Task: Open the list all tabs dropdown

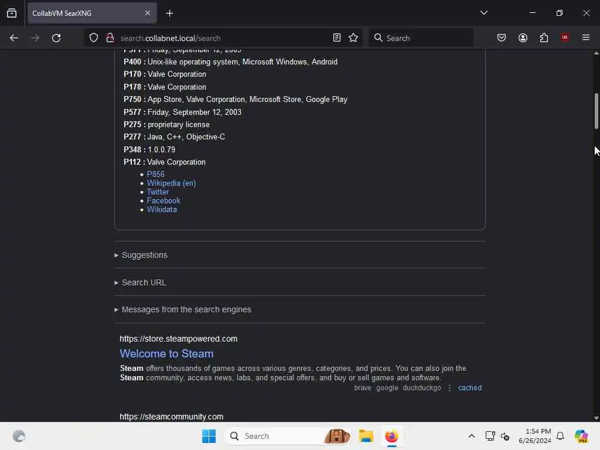Action: [483, 13]
